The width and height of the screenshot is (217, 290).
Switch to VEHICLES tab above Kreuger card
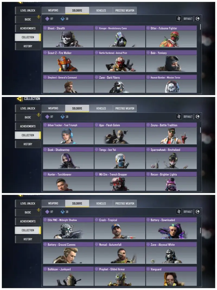click(x=101, y=10)
